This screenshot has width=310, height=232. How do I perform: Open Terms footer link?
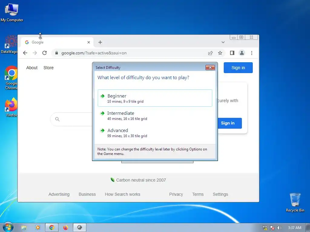point(198,194)
